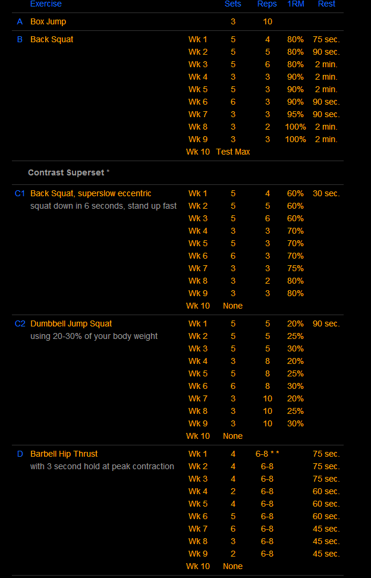Viewport: 371px width, 578px height.
Task: Click squat down in 6 seconds description
Action: coord(103,206)
